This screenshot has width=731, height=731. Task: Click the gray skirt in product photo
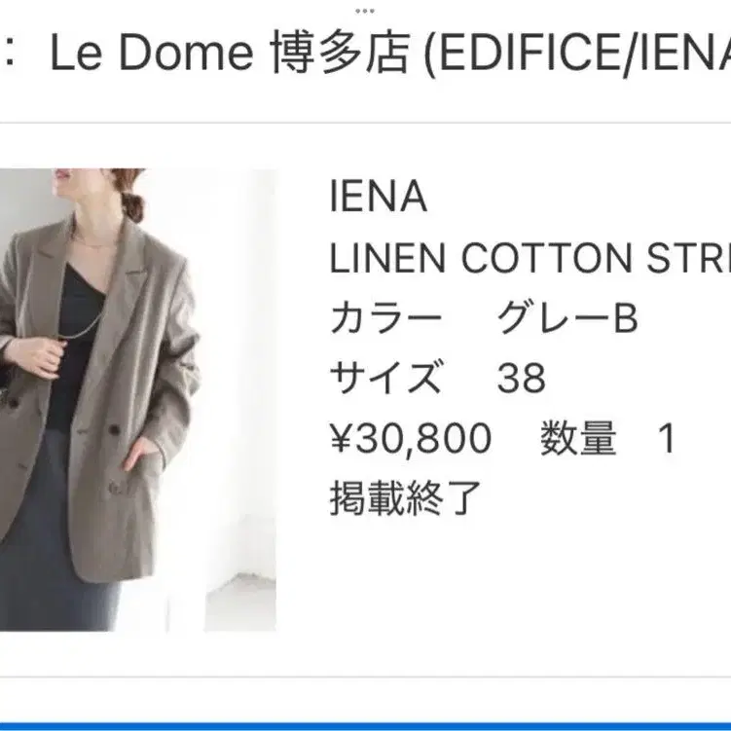pos(52,536)
